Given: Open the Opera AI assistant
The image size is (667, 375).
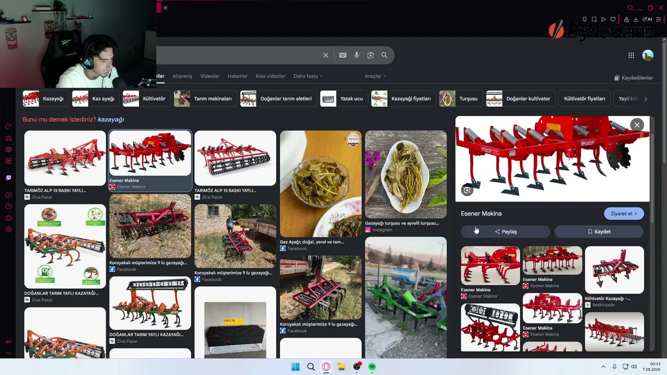Looking at the screenshot, I should tap(647, 19).
